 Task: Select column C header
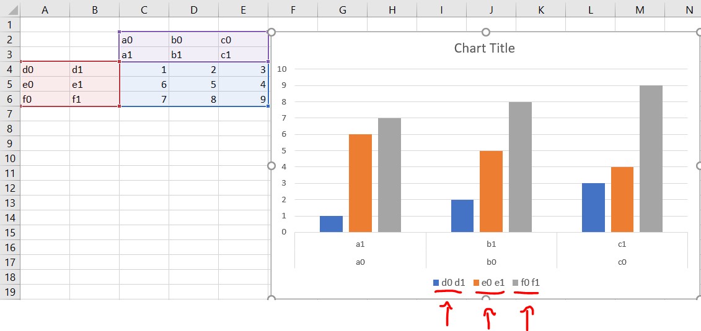(144, 9)
